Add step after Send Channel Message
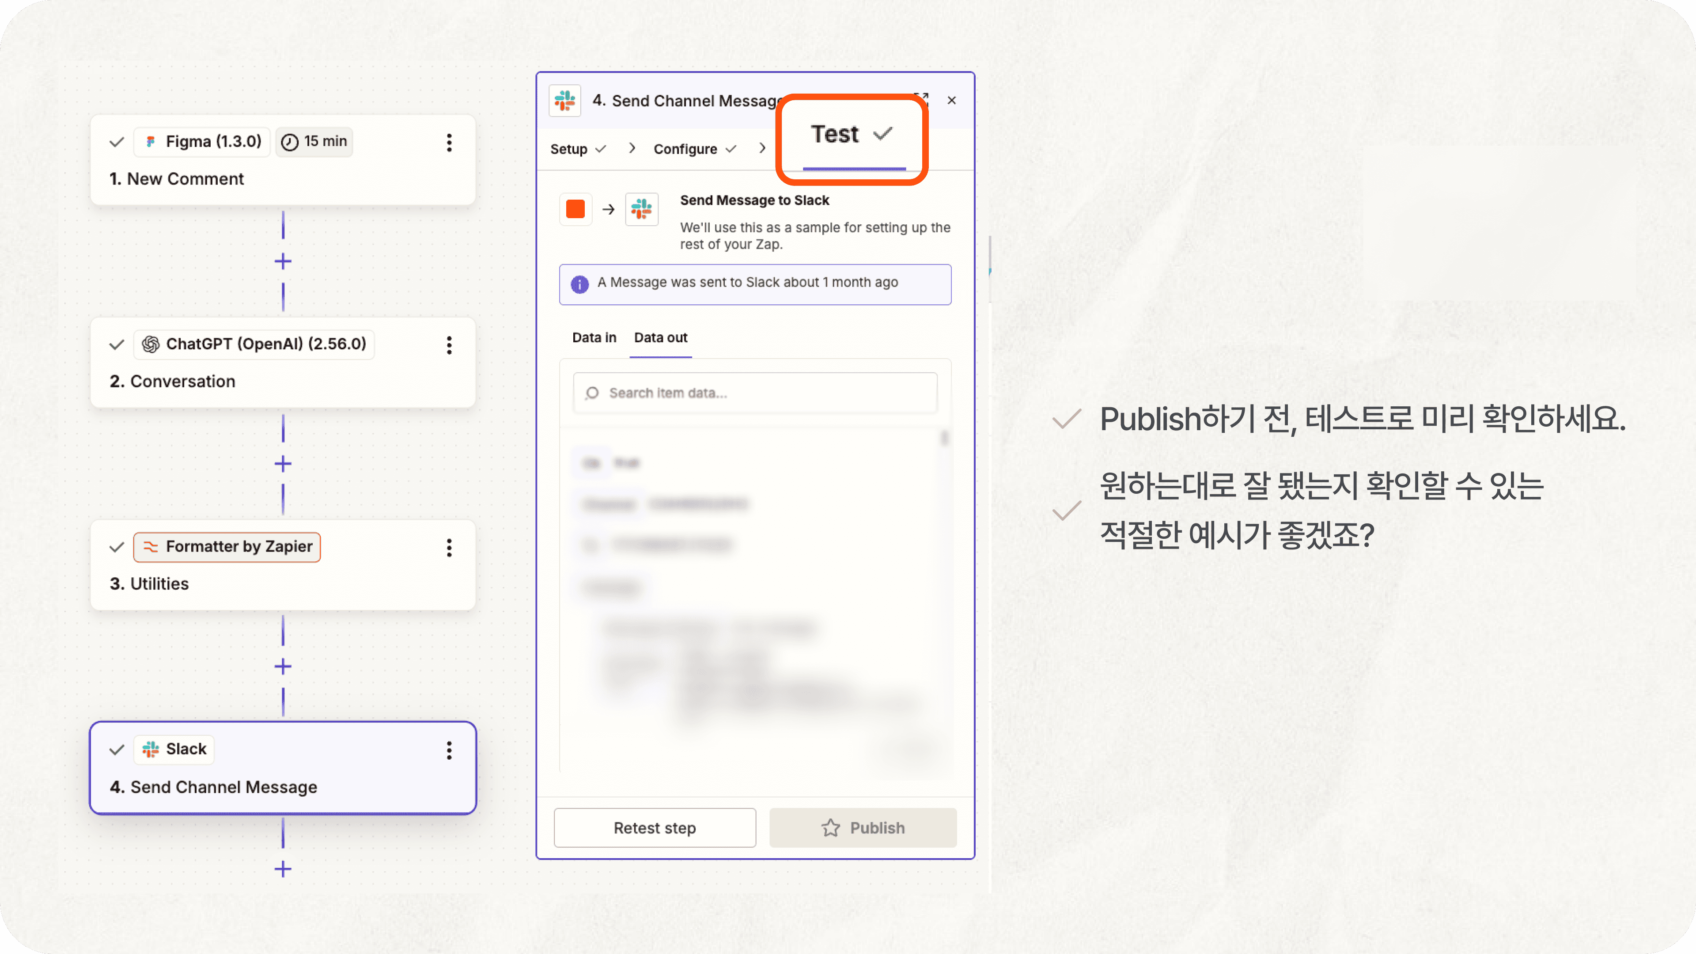Image resolution: width=1696 pixels, height=954 pixels. (x=283, y=869)
